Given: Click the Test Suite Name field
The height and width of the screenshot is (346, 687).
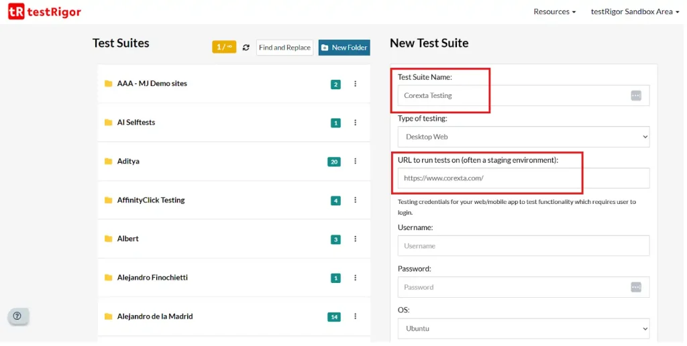Looking at the screenshot, I should 523,95.
